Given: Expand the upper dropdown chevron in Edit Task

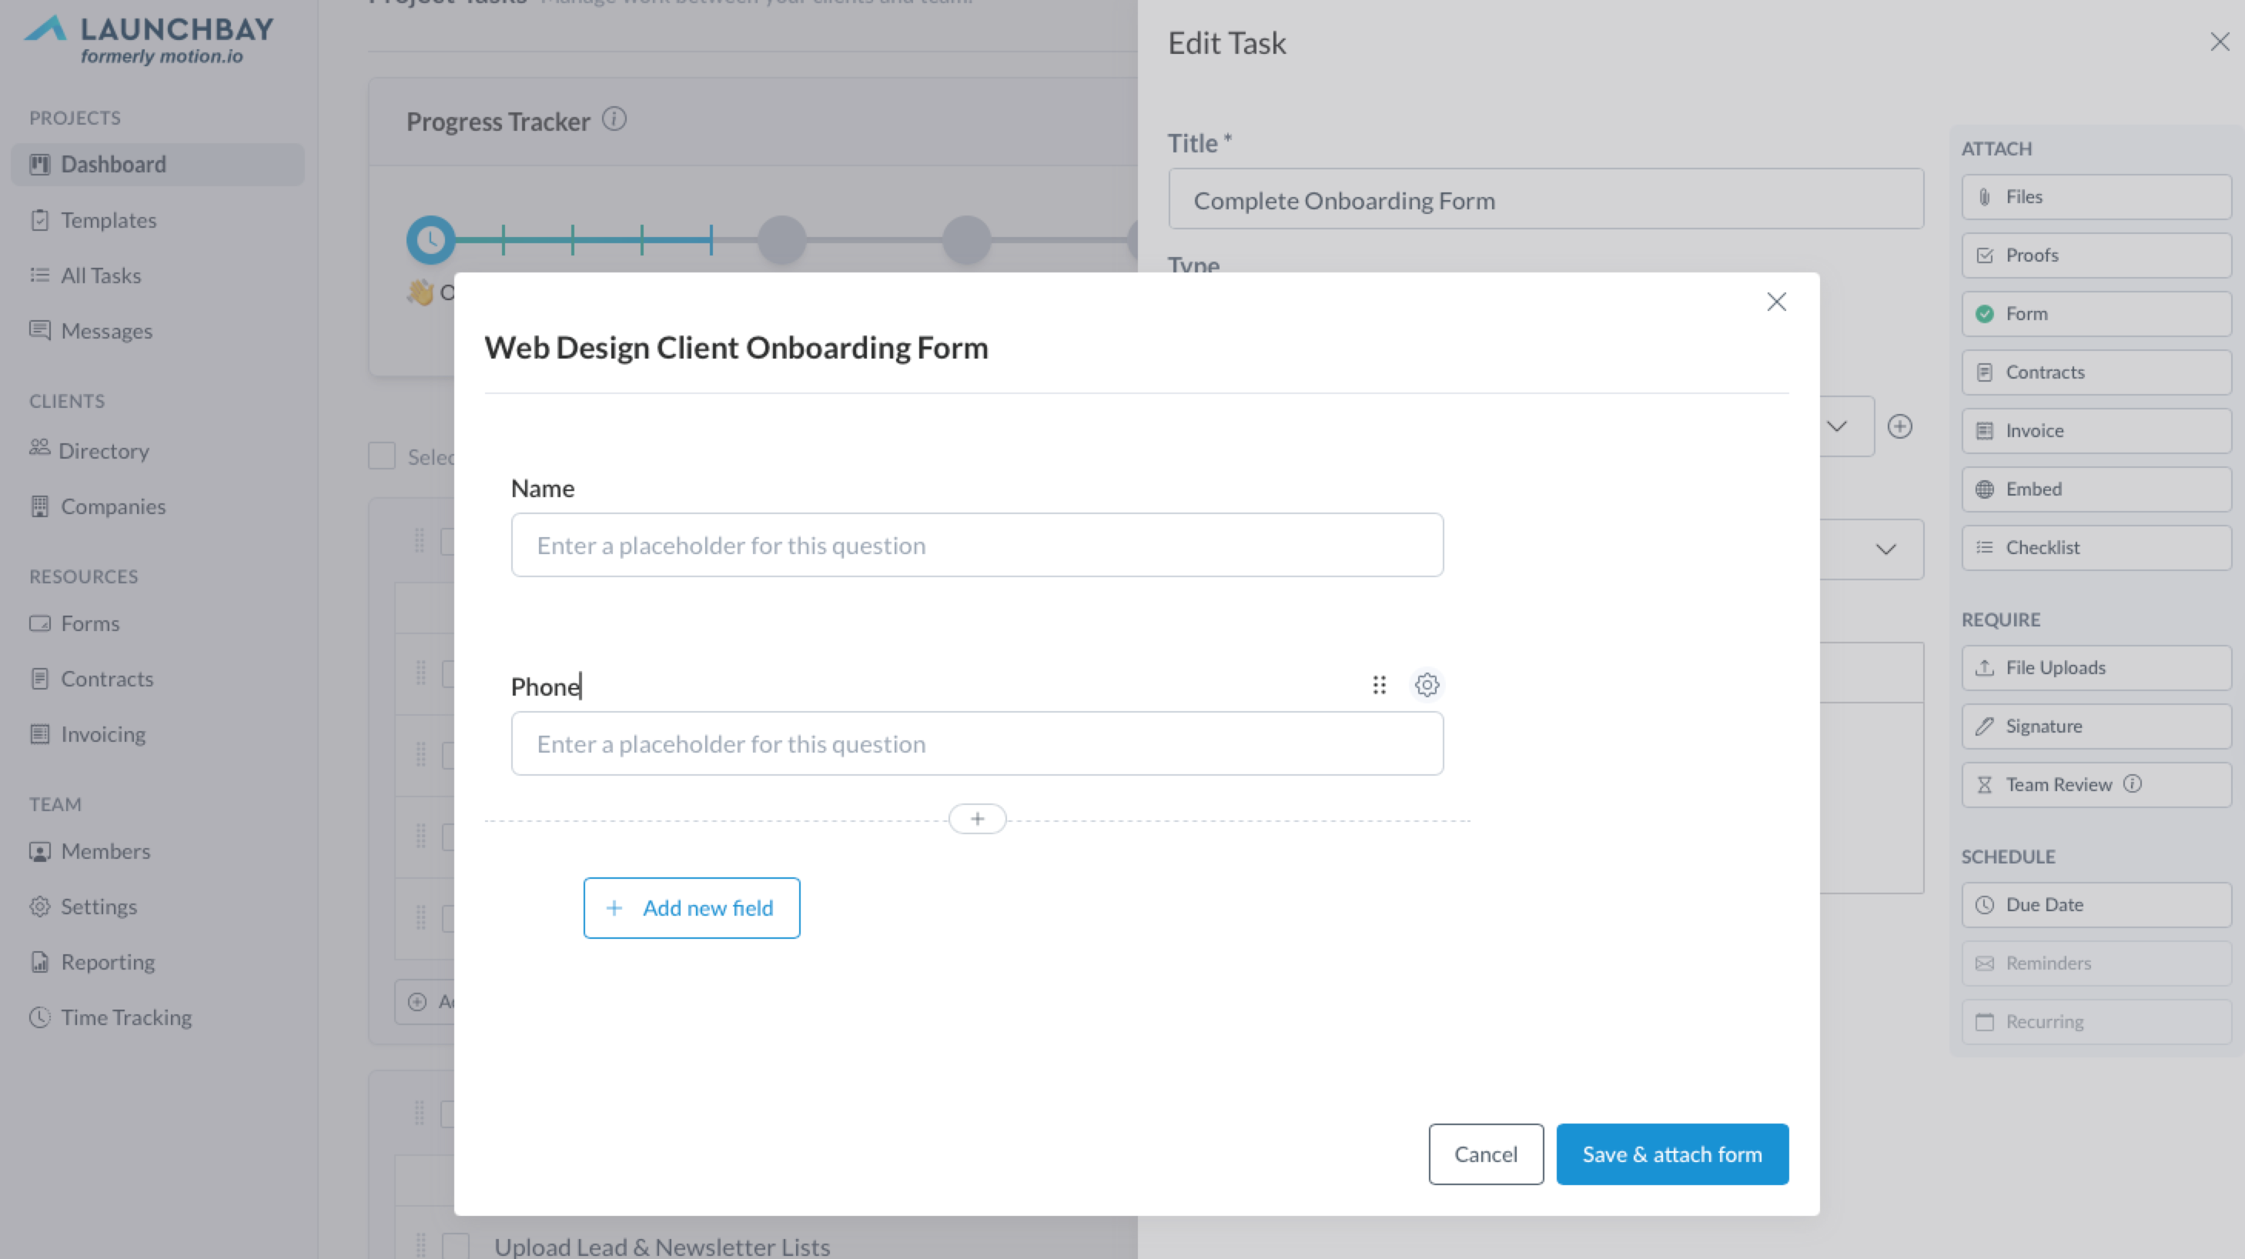Looking at the screenshot, I should point(1836,426).
